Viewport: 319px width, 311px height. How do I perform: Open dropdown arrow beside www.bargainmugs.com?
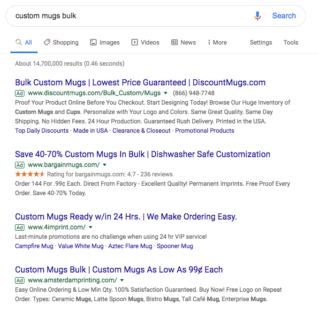tap(105, 165)
